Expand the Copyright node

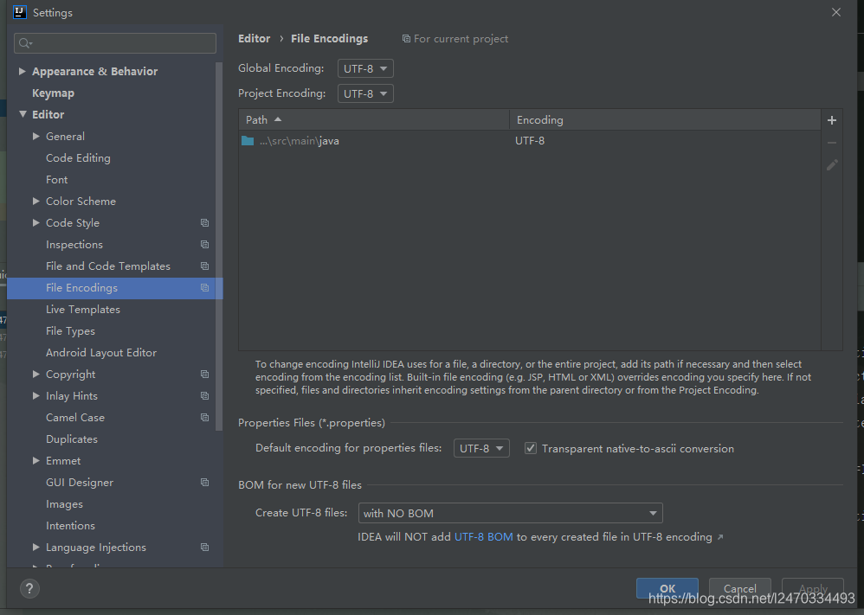[35, 374]
